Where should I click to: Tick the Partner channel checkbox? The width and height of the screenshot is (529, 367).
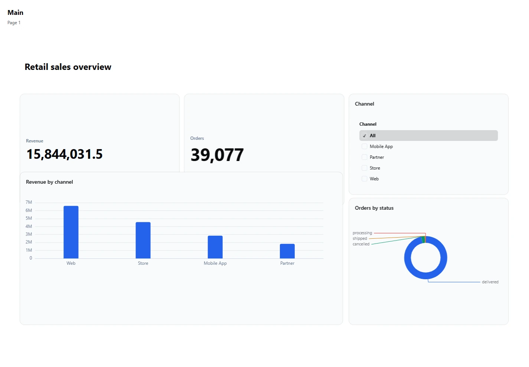(365, 157)
